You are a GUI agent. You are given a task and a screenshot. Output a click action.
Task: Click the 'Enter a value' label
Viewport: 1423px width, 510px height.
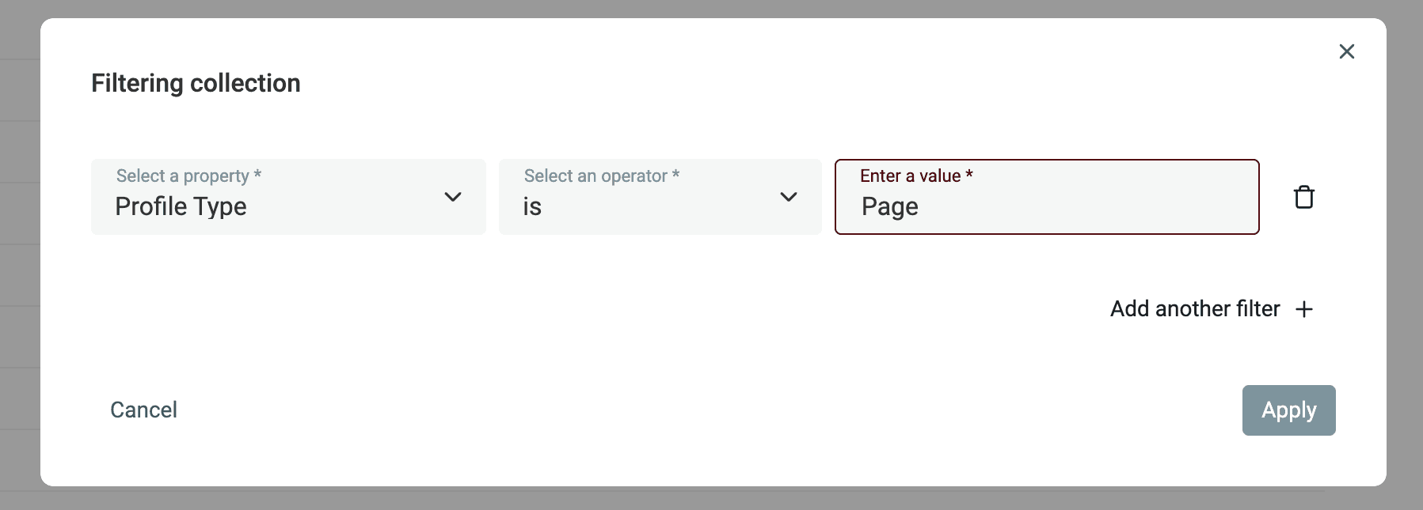[915, 176]
